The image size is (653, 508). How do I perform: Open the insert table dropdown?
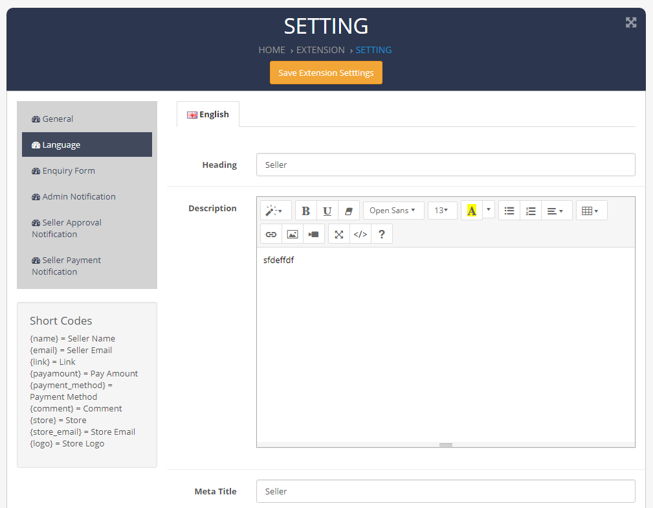coord(592,211)
